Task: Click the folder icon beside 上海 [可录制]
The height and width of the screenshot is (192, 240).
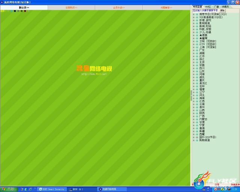Action: pos(197,47)
